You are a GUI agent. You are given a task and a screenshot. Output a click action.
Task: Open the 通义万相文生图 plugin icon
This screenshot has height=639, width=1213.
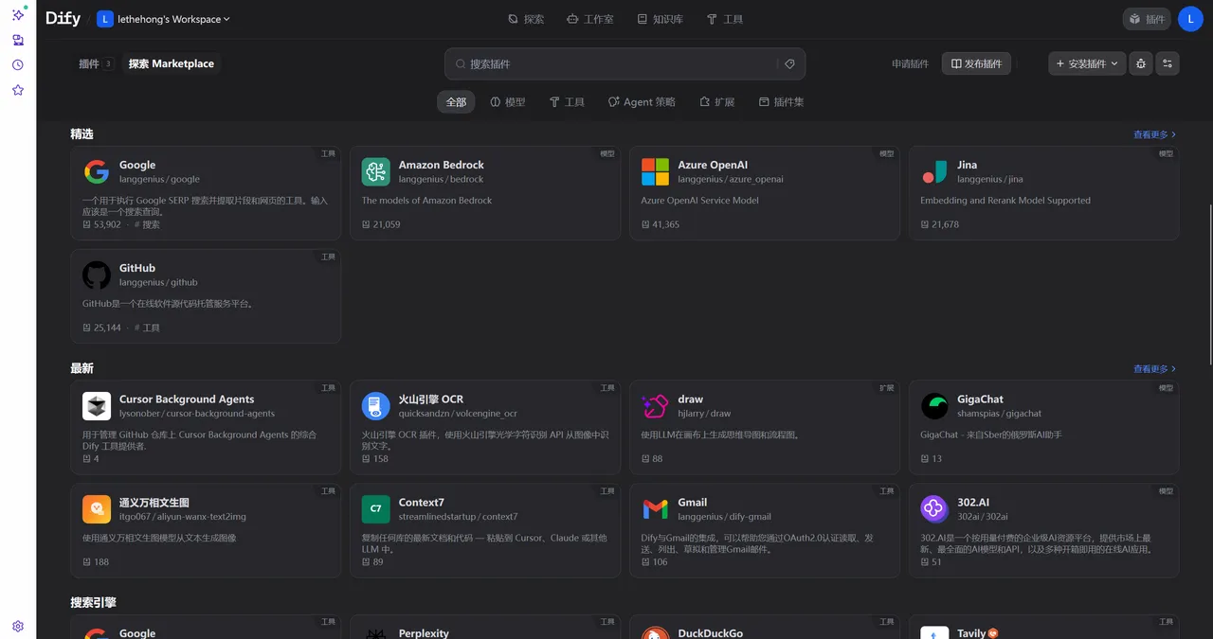pyautogui.click(x=97, y=509)
